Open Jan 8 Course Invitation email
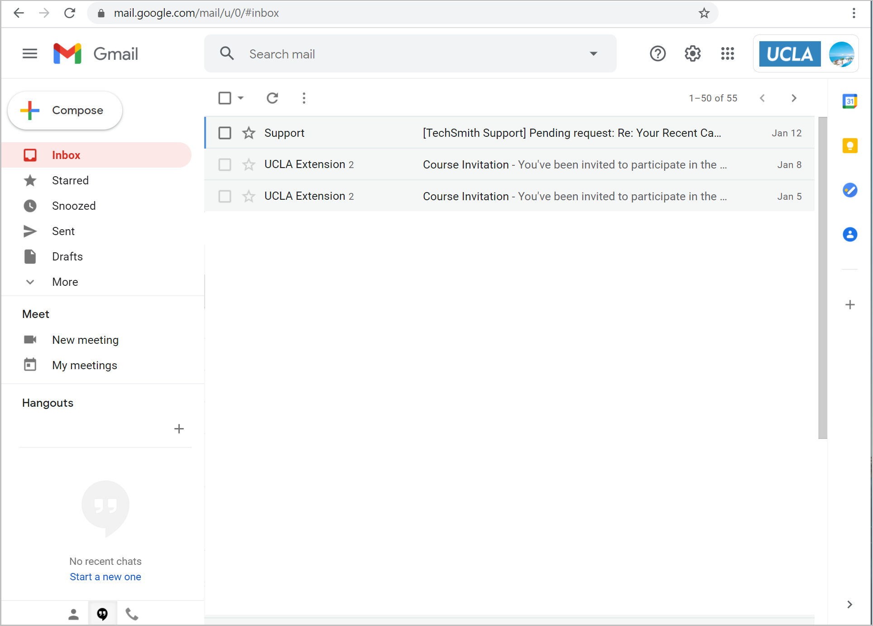 509,164
